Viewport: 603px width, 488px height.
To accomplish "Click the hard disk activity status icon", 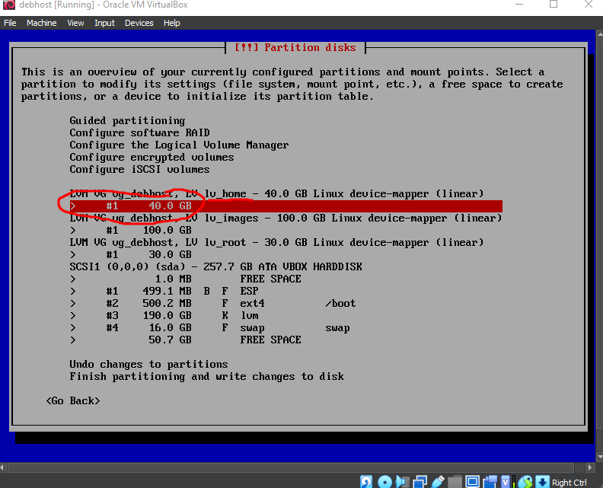I will 366,483.
